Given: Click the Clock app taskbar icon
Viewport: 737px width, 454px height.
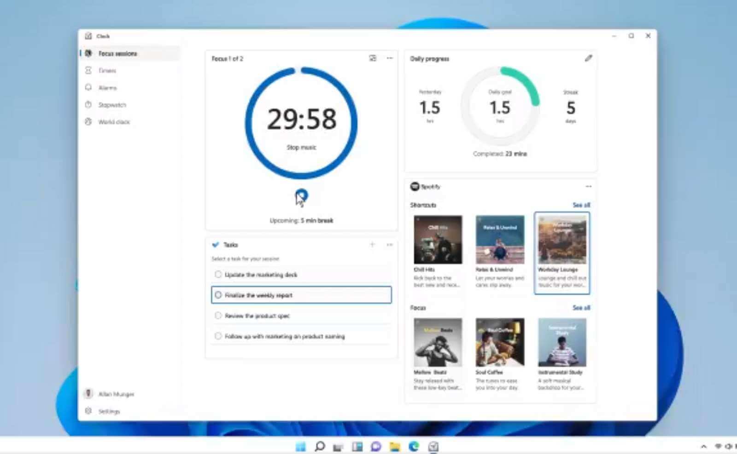Looking at the screenshot, I should (x=433, y=446).
